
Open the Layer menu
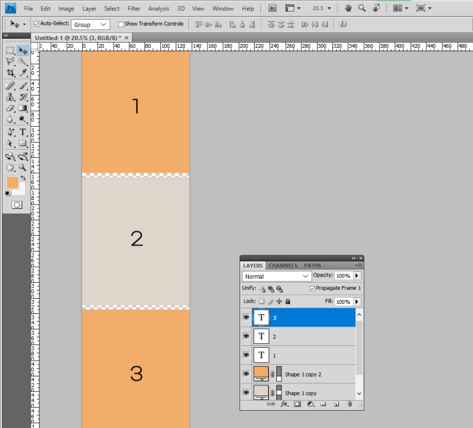(x=89, y=9)
